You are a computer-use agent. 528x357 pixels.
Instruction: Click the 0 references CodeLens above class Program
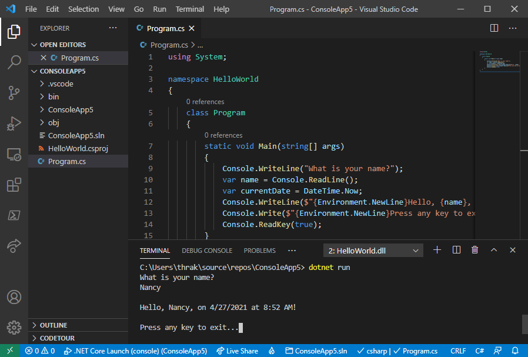205,101
